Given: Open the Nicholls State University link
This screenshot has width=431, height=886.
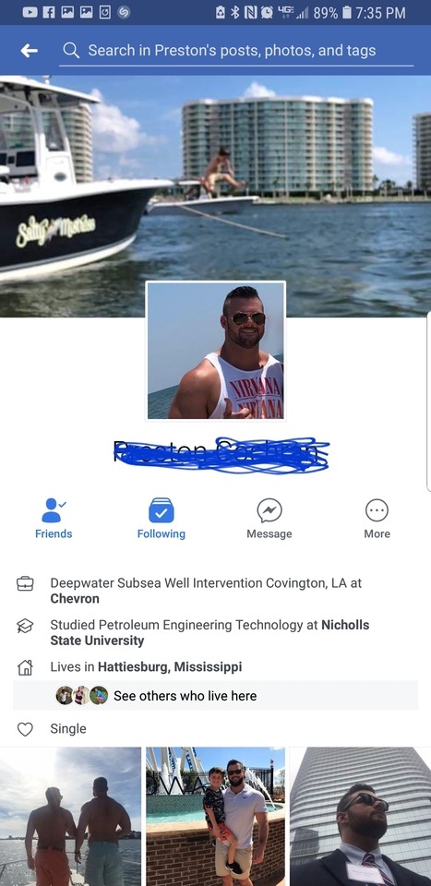Looking at the screenshot, I should [210, 633].
